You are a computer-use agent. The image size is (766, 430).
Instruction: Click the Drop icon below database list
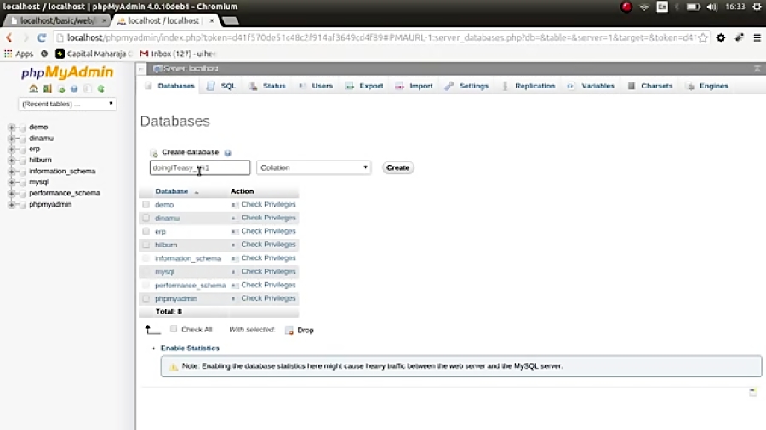pyautogui.click(x=289, y=331)
